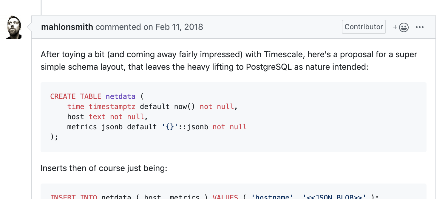Click the '{}' string literal in the code
This screenshot has height=199, width=448.
[x=170, y=127]
